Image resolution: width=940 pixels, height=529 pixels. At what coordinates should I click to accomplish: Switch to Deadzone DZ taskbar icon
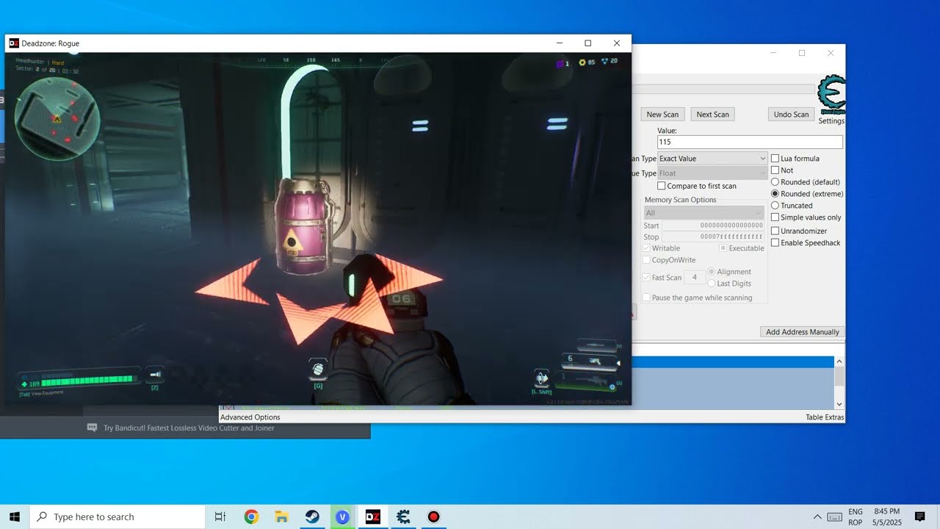[373, 517]
